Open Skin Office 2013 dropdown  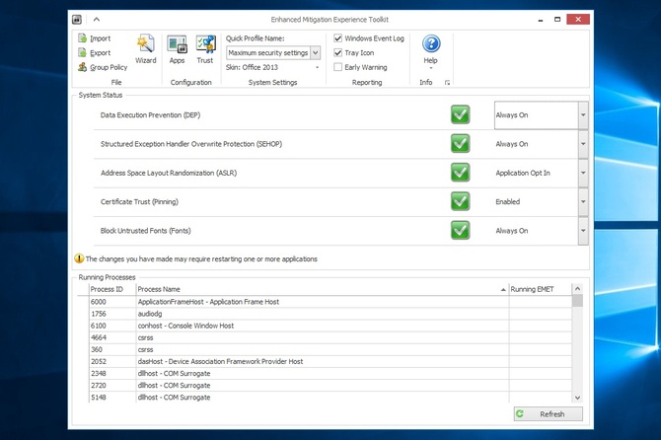tap(317, 67)
